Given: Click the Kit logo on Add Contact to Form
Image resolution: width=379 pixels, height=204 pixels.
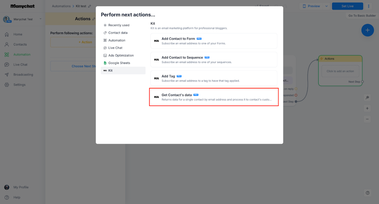Looking at the screenshot, I should (x=157, y=41).
